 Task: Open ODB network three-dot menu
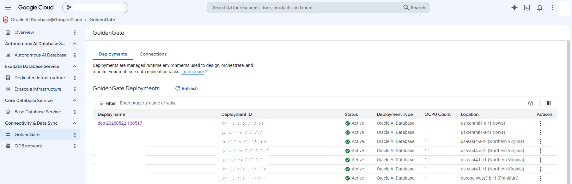[x=75, y=146]
